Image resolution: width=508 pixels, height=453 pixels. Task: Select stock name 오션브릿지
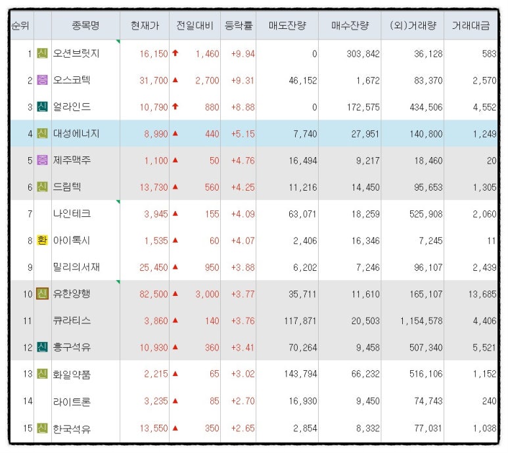coord(76,53)
